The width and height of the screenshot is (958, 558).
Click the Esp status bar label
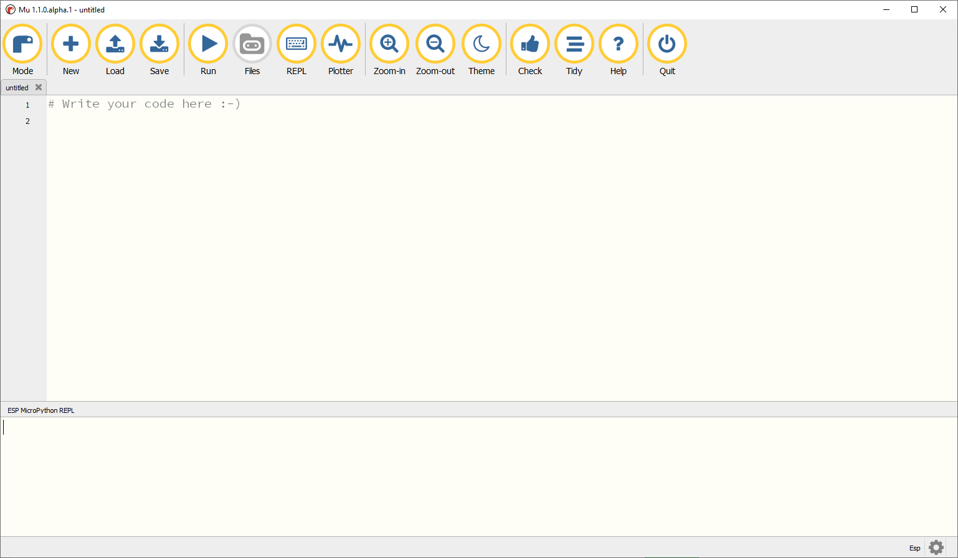tap(914, 548)
